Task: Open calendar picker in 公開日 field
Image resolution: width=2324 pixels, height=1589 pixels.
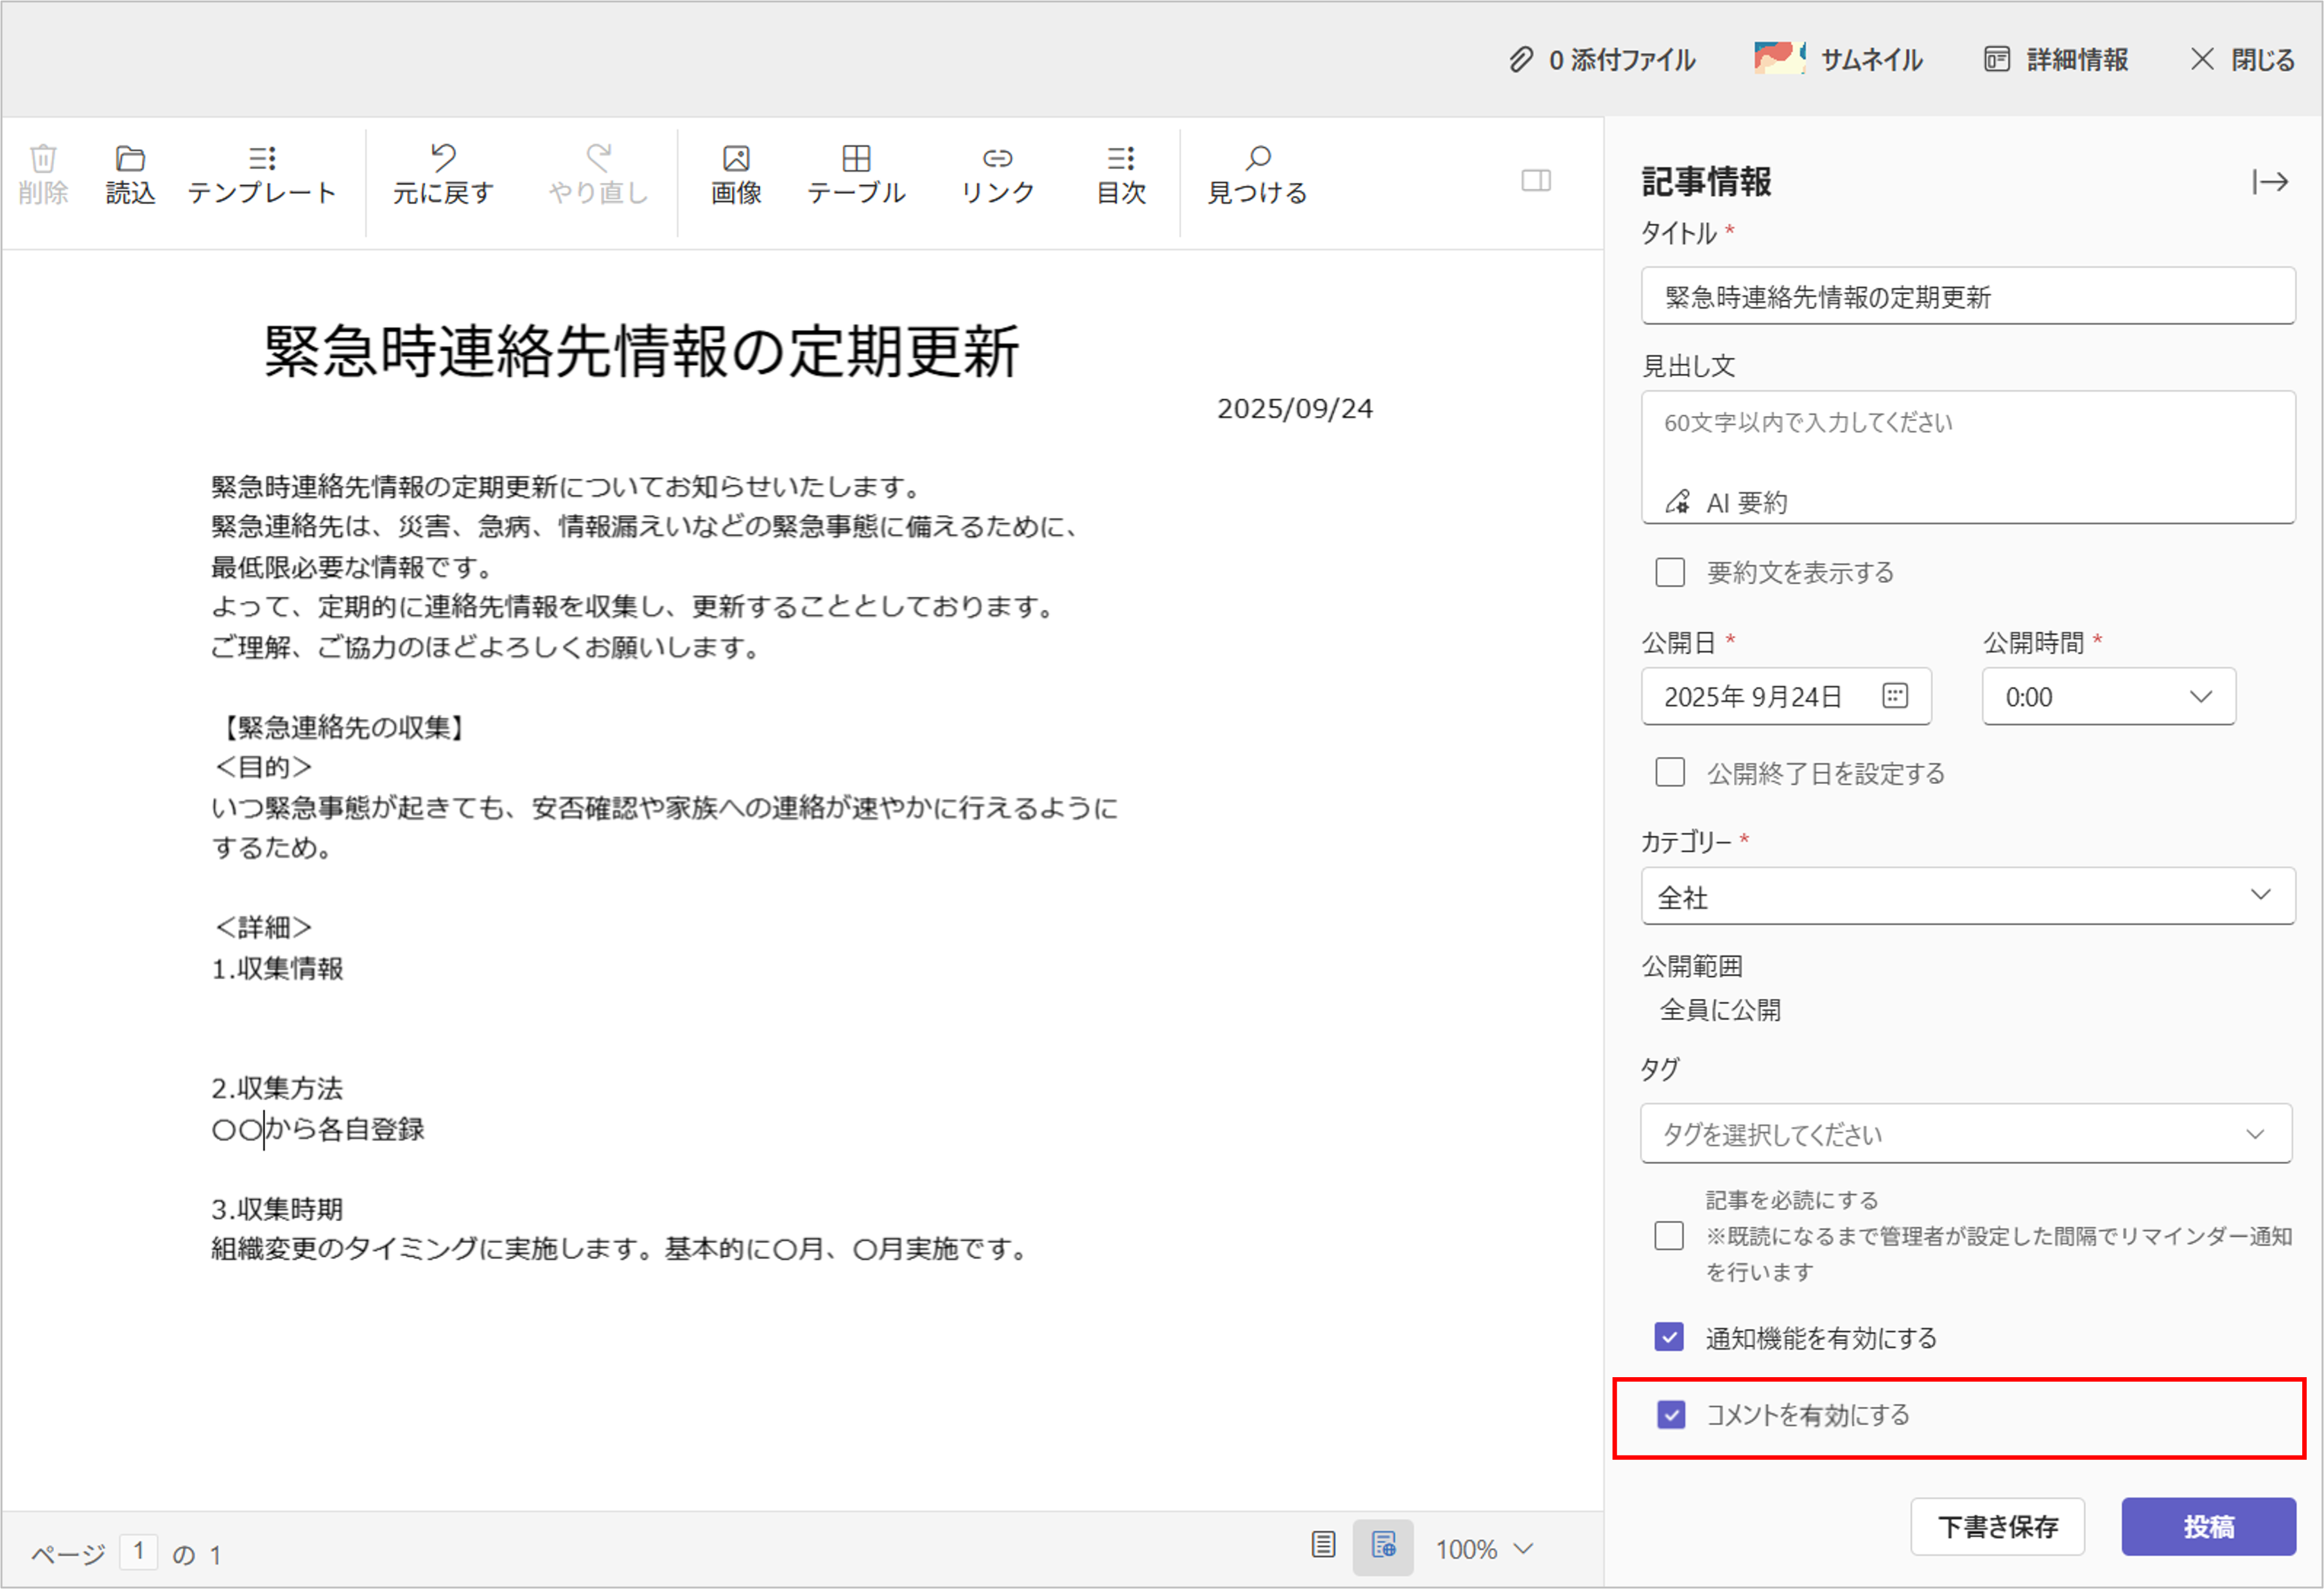Action: click(x=1894, y=696)
